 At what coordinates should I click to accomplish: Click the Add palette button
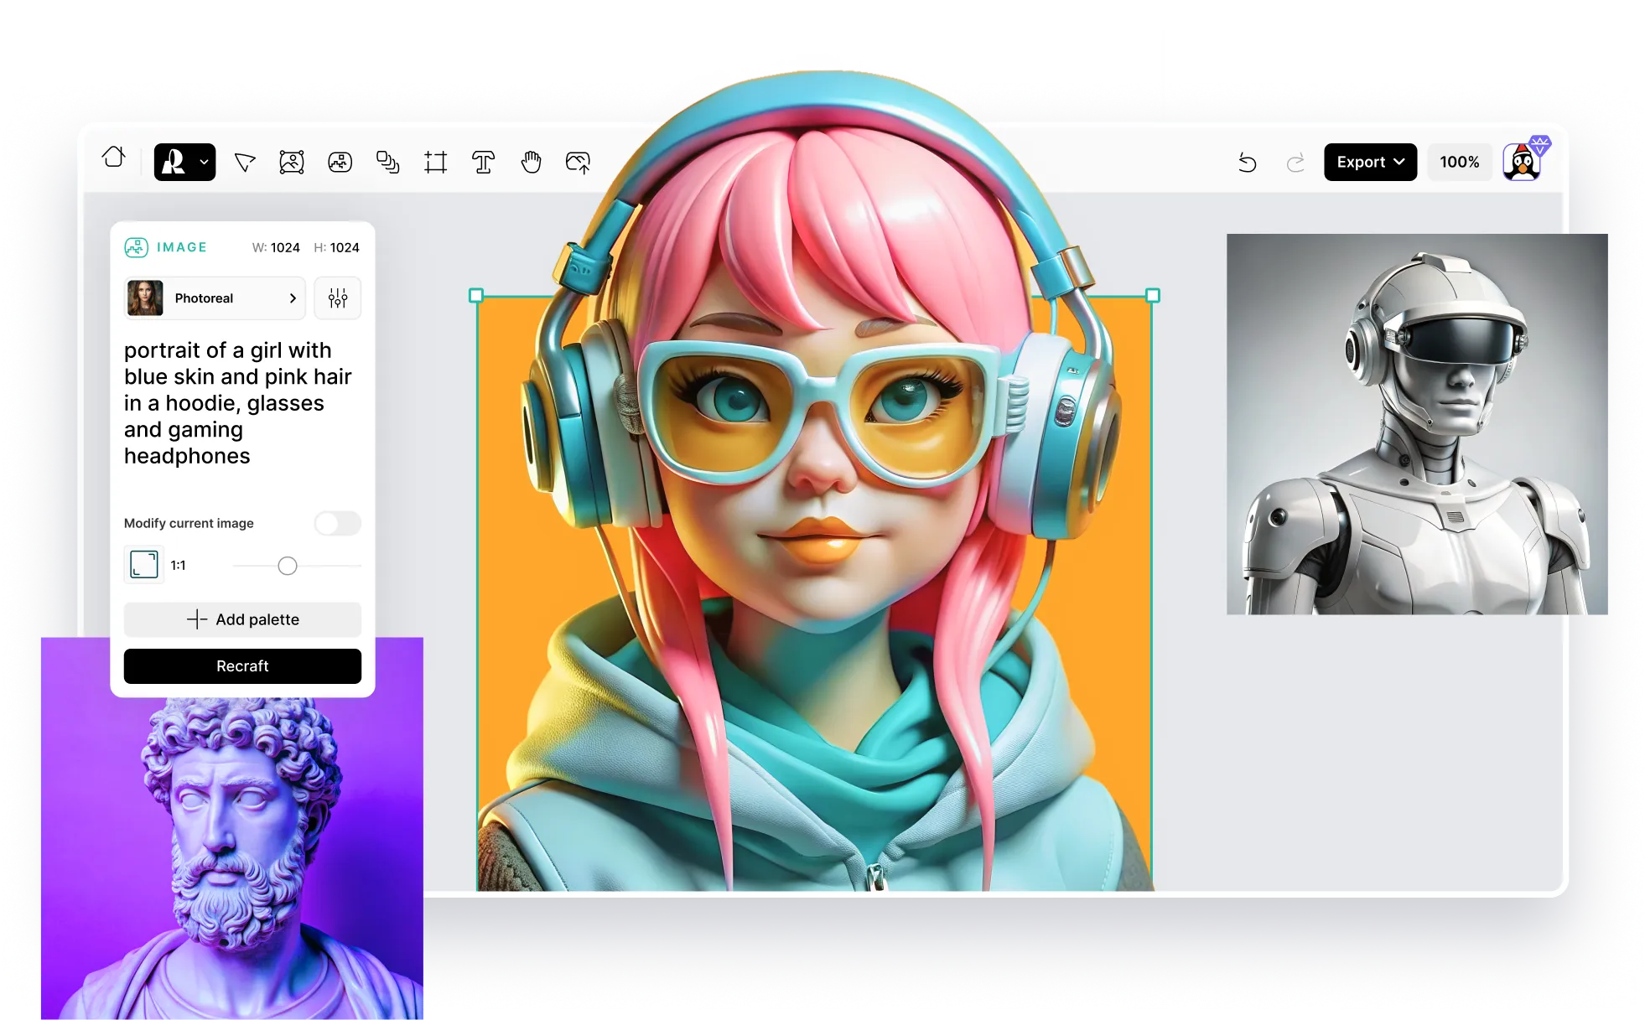pos(242,619)
